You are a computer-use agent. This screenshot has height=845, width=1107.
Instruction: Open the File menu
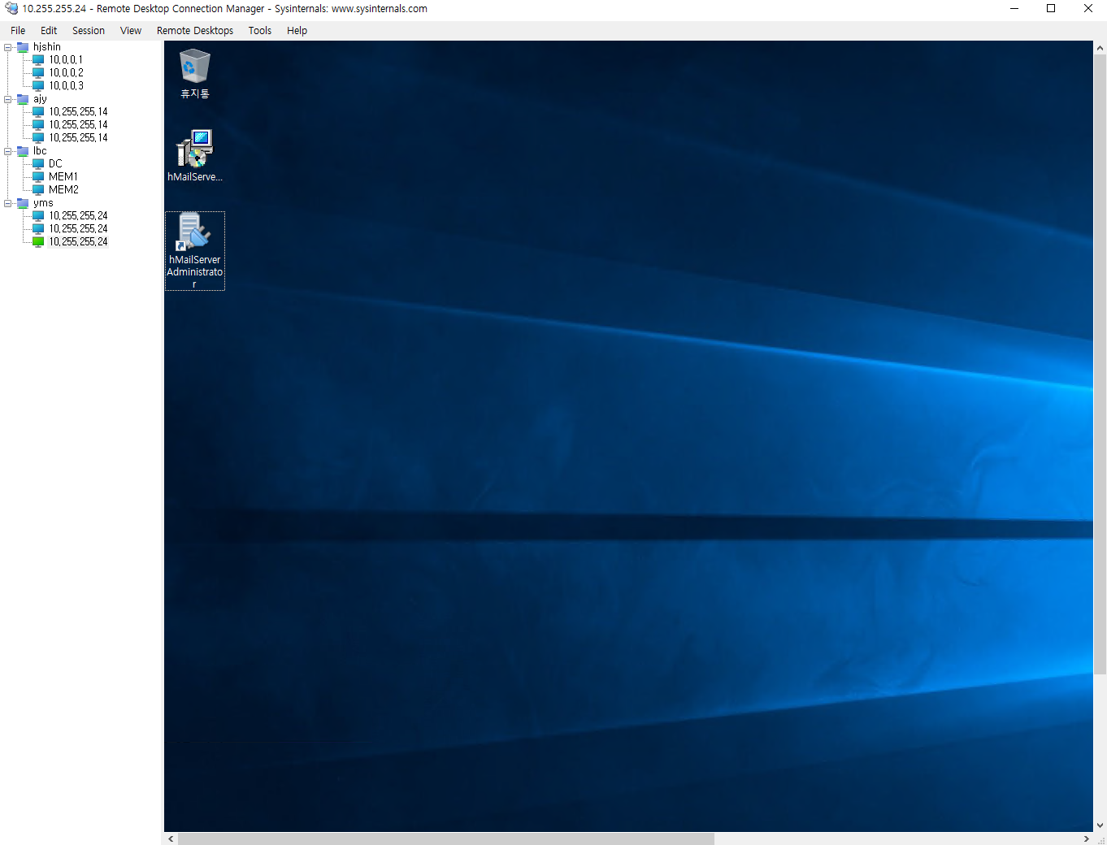click(x=18, y=31)
